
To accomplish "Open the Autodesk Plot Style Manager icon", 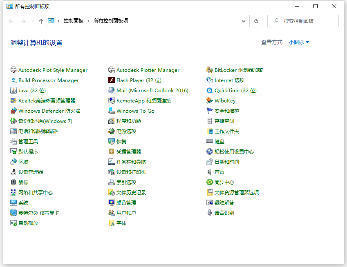I will [13, 70].
